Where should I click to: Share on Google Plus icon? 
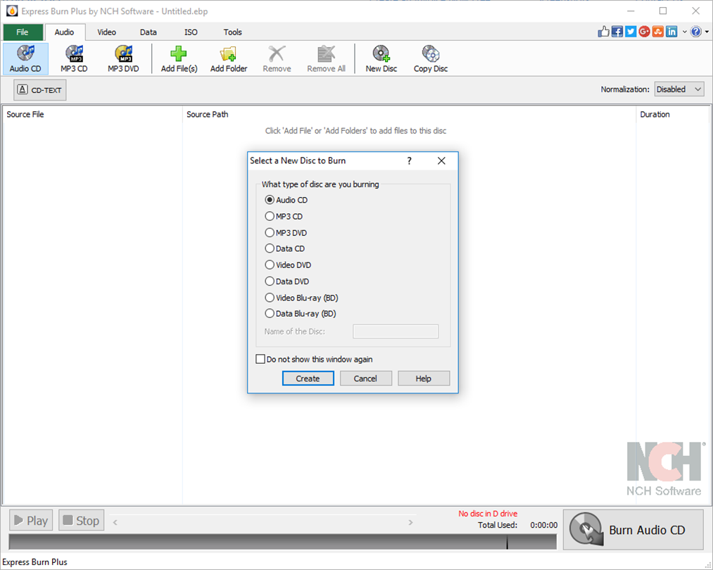pos(644,32)
